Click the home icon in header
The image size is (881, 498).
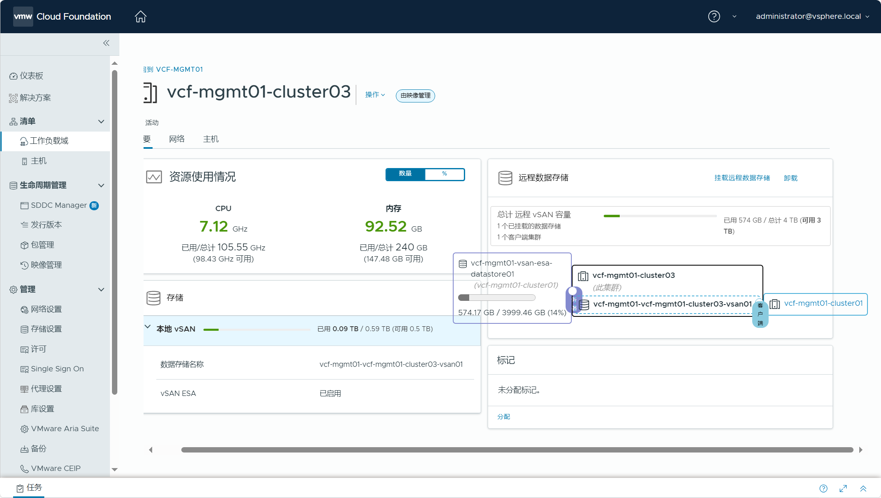(141, 16)
